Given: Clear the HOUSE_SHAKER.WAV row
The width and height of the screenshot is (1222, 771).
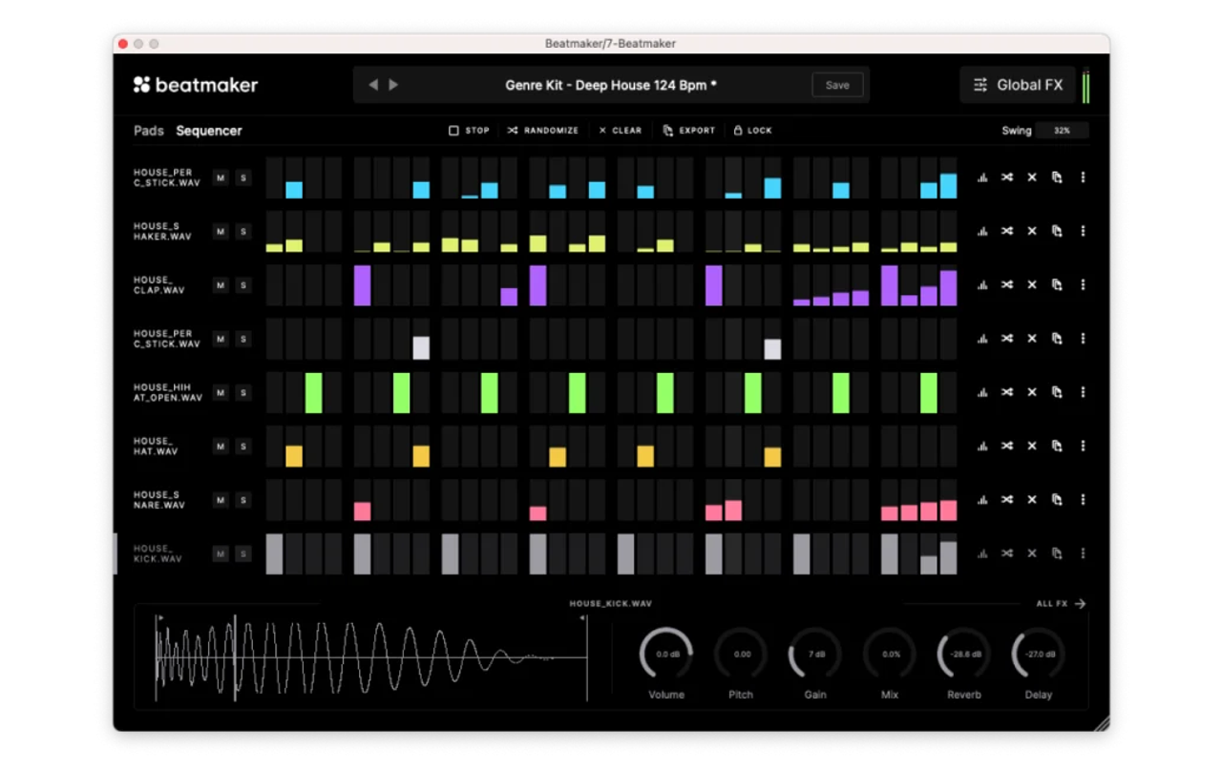Looking at the screenshot, I should pyautogui.click(x=1032, y=231).
